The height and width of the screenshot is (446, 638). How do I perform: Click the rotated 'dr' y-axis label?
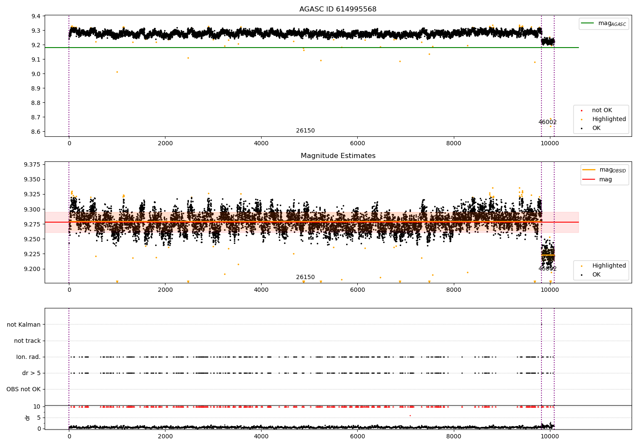28,418
